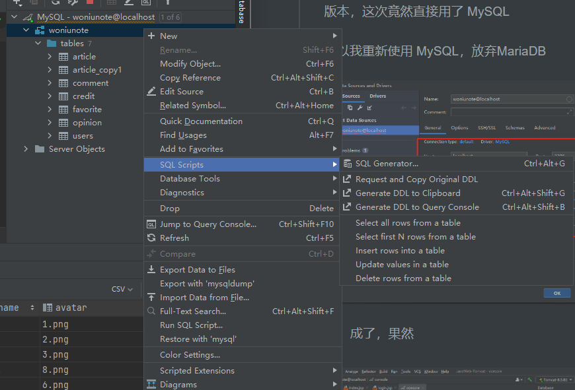Image resolution: width=575 pixels, height=390 pixels.
Task: Expand the article_copy1 table node
Action: coord(50,69)
